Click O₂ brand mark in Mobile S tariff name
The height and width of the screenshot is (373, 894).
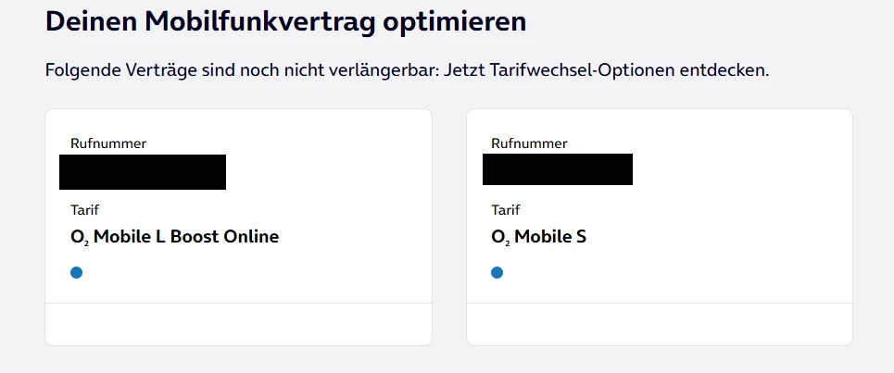499,237
